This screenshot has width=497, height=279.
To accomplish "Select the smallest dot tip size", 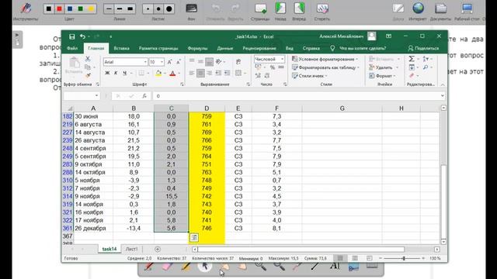I will (148, 9).
